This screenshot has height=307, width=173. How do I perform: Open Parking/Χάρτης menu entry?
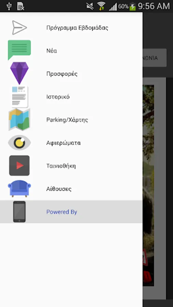[71, 120]
